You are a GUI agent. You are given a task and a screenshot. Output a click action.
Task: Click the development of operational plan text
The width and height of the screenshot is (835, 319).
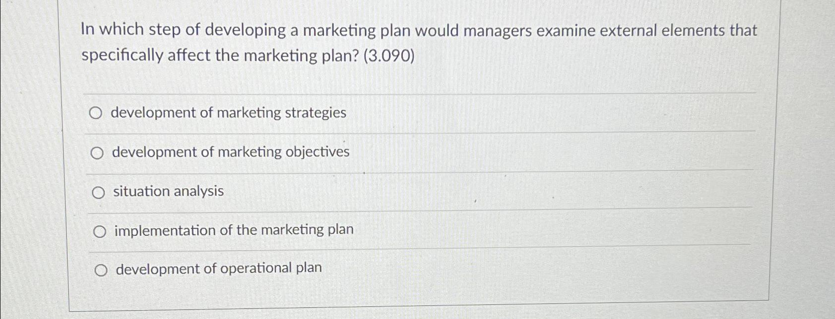click(217, 269)
